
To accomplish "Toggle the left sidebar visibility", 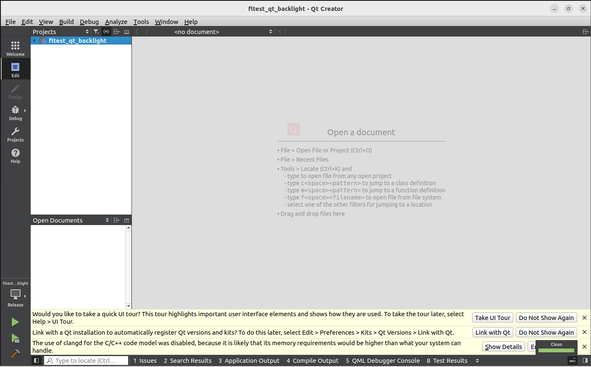I will 37,361.
